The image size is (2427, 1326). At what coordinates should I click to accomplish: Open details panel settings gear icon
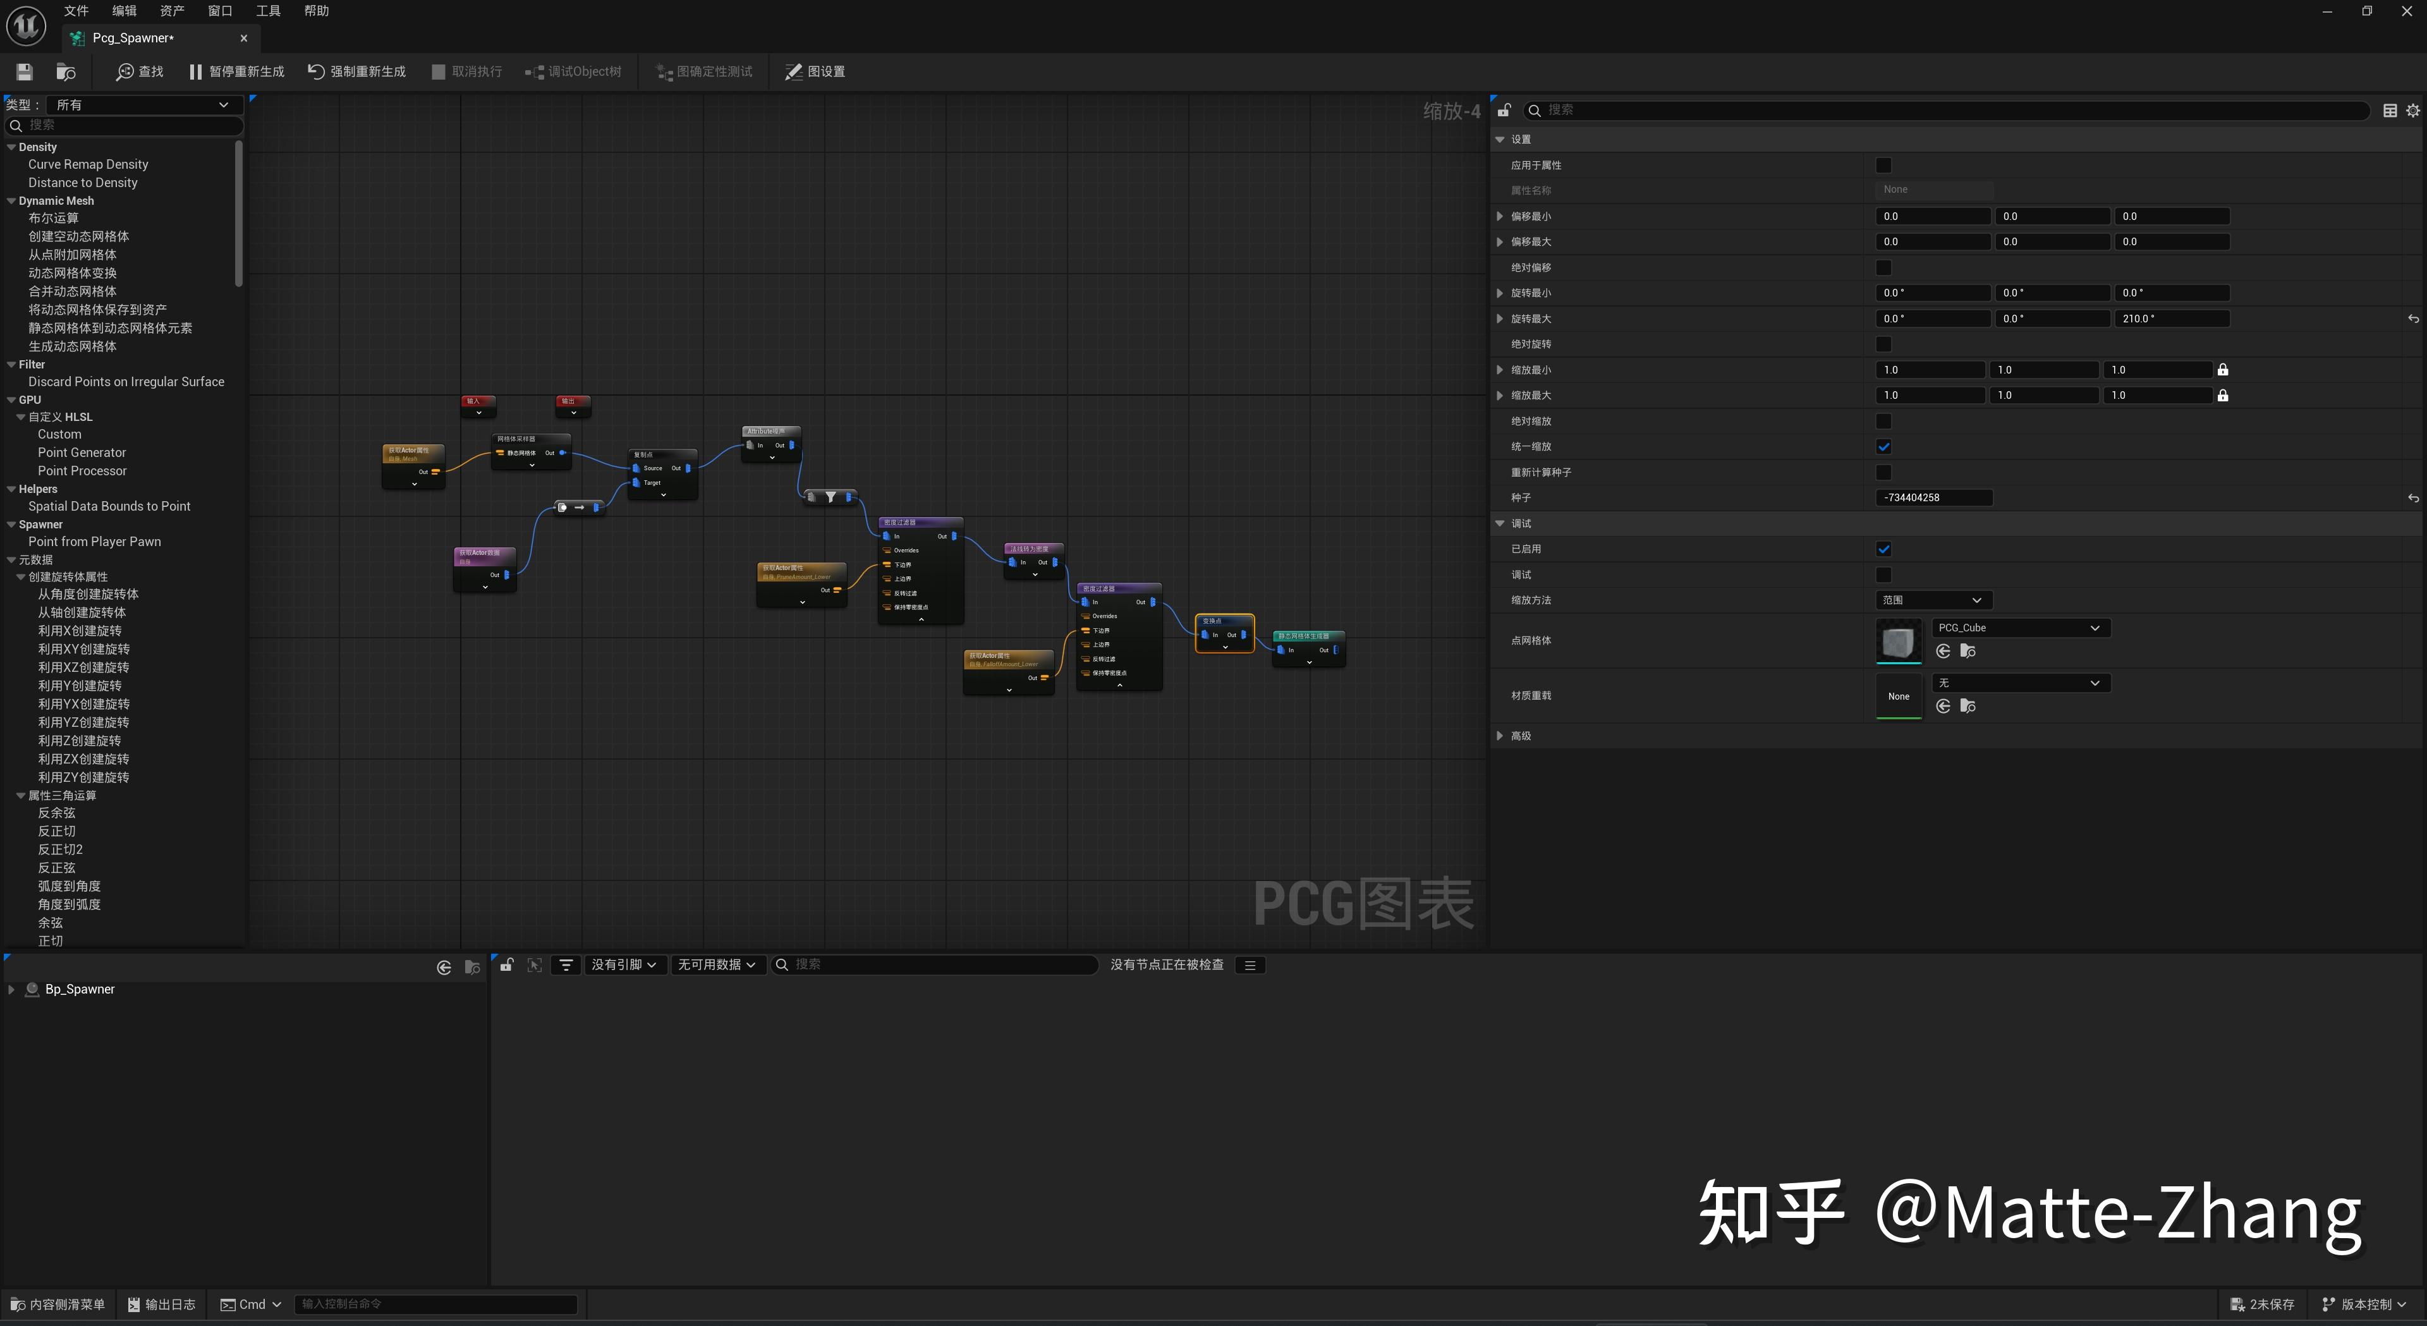coord(2413,110)
